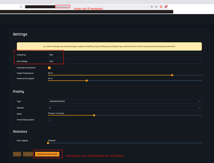The image size is (214, 163).
Task: Expand the Rotation dropdown
Action: point(125,108)
